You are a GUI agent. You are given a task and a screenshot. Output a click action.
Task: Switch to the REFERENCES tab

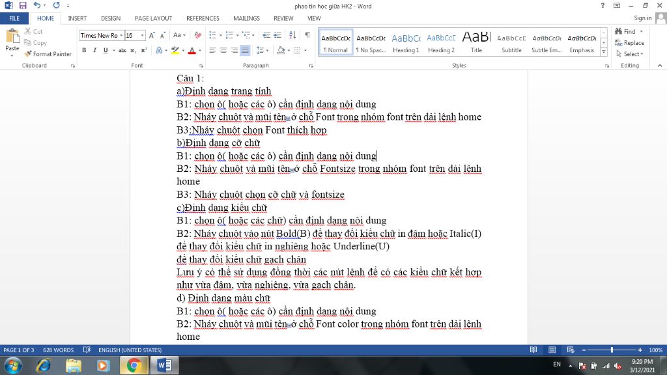[203, 18]
